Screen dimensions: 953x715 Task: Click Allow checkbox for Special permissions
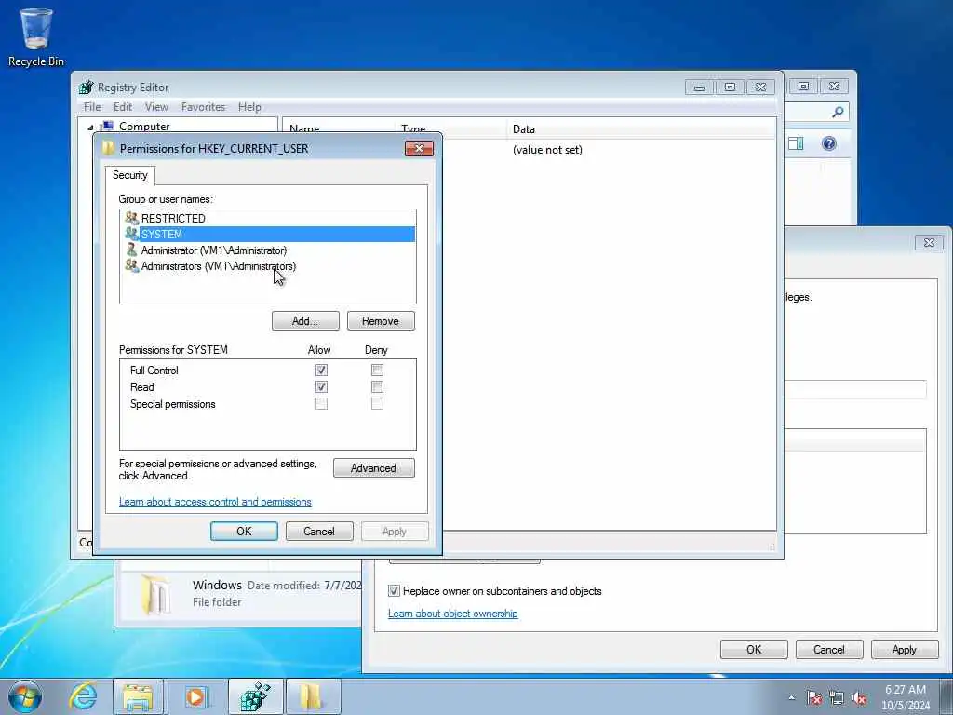321,404
